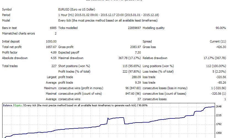Click the Mismatched charts errors value 2
This screenshot has height=138, width=228.
[x=55, y=33]
